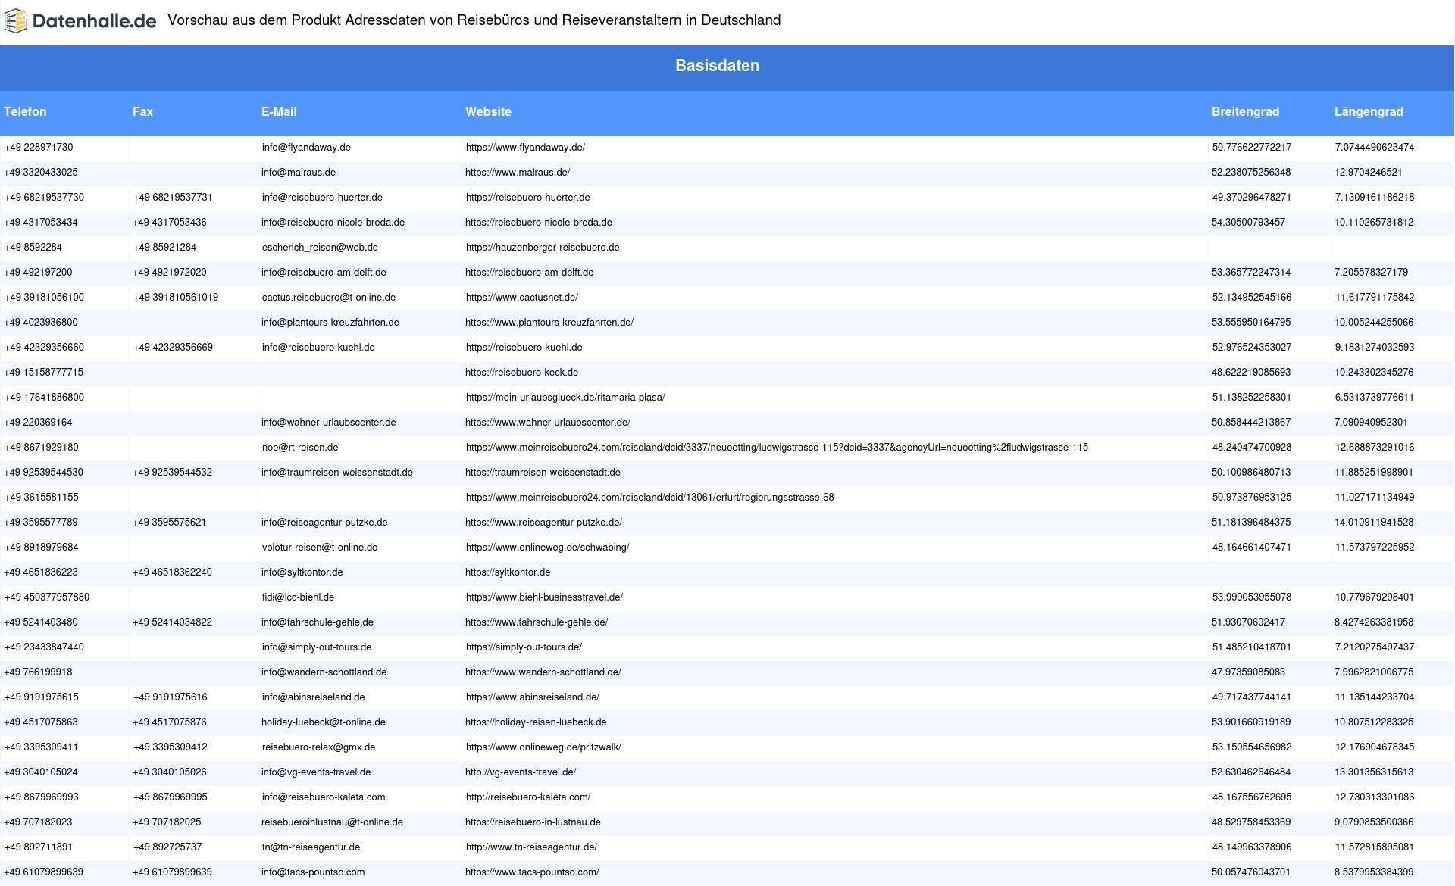1455x886 pixels.
Task: Select longitude 10.005244255066
Action: click(1374, 323)
